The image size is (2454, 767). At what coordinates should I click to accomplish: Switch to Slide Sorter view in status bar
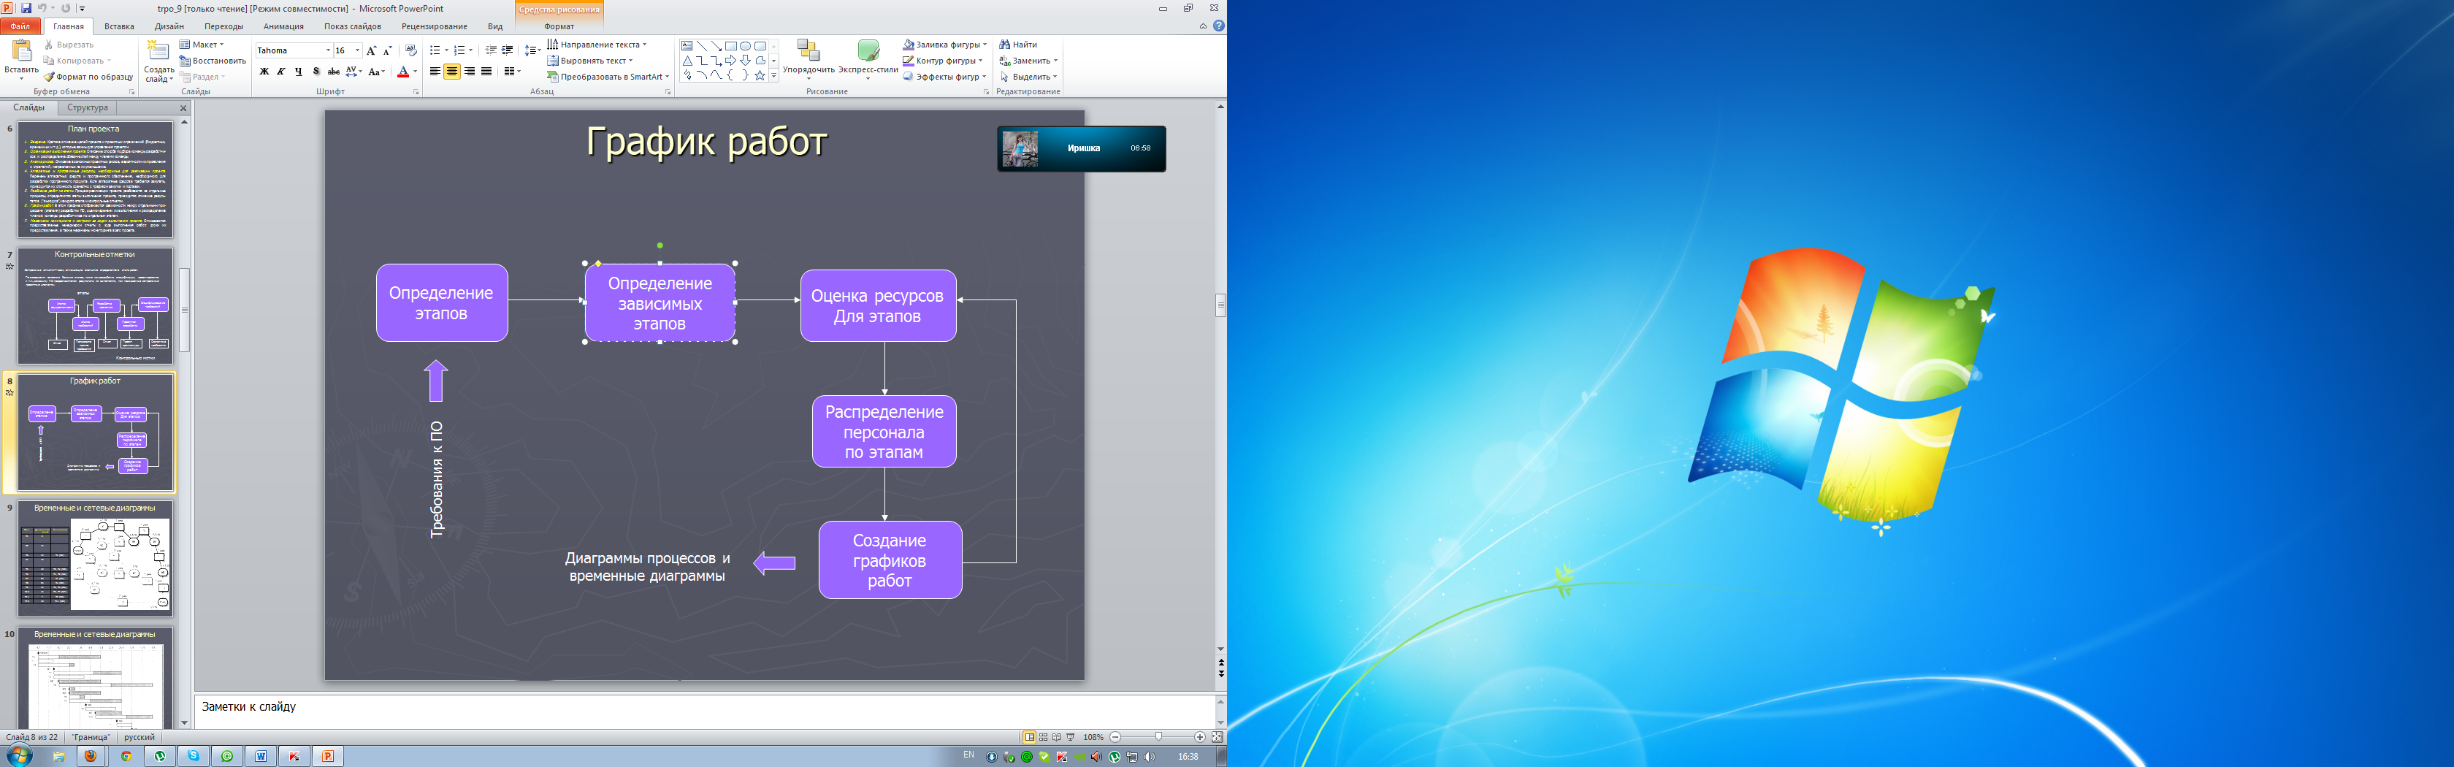(x=1043, y=738)
